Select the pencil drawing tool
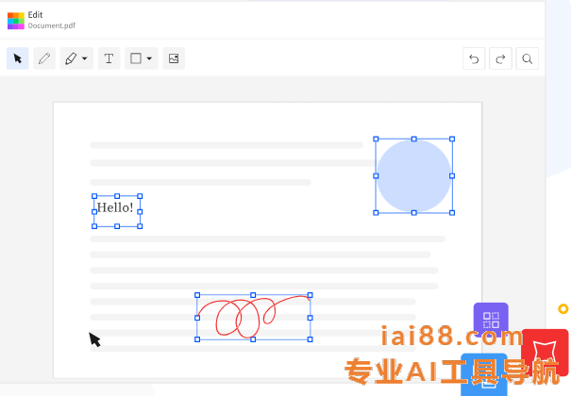Image resolution: width=571 pixels, height=396 pixels. [43, 58]
